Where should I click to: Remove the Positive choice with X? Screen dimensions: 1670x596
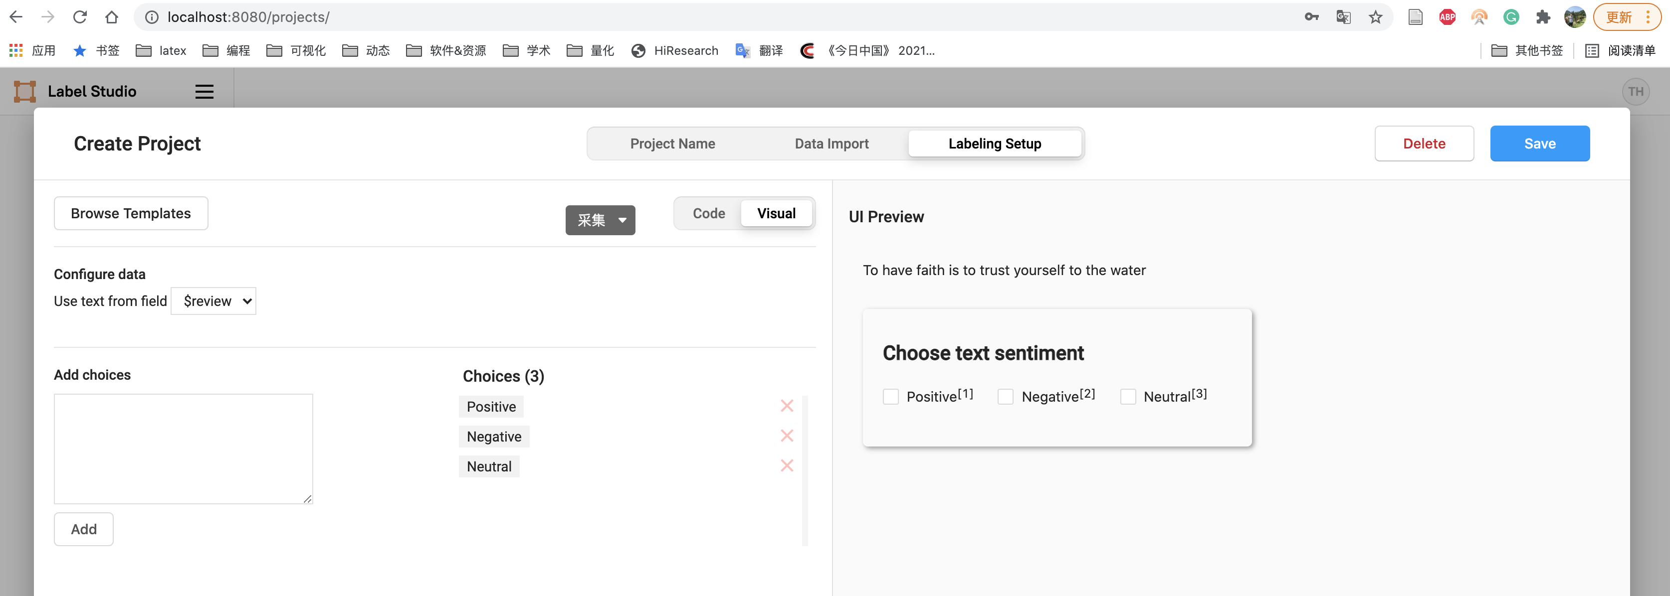click(x=787, y=406)
